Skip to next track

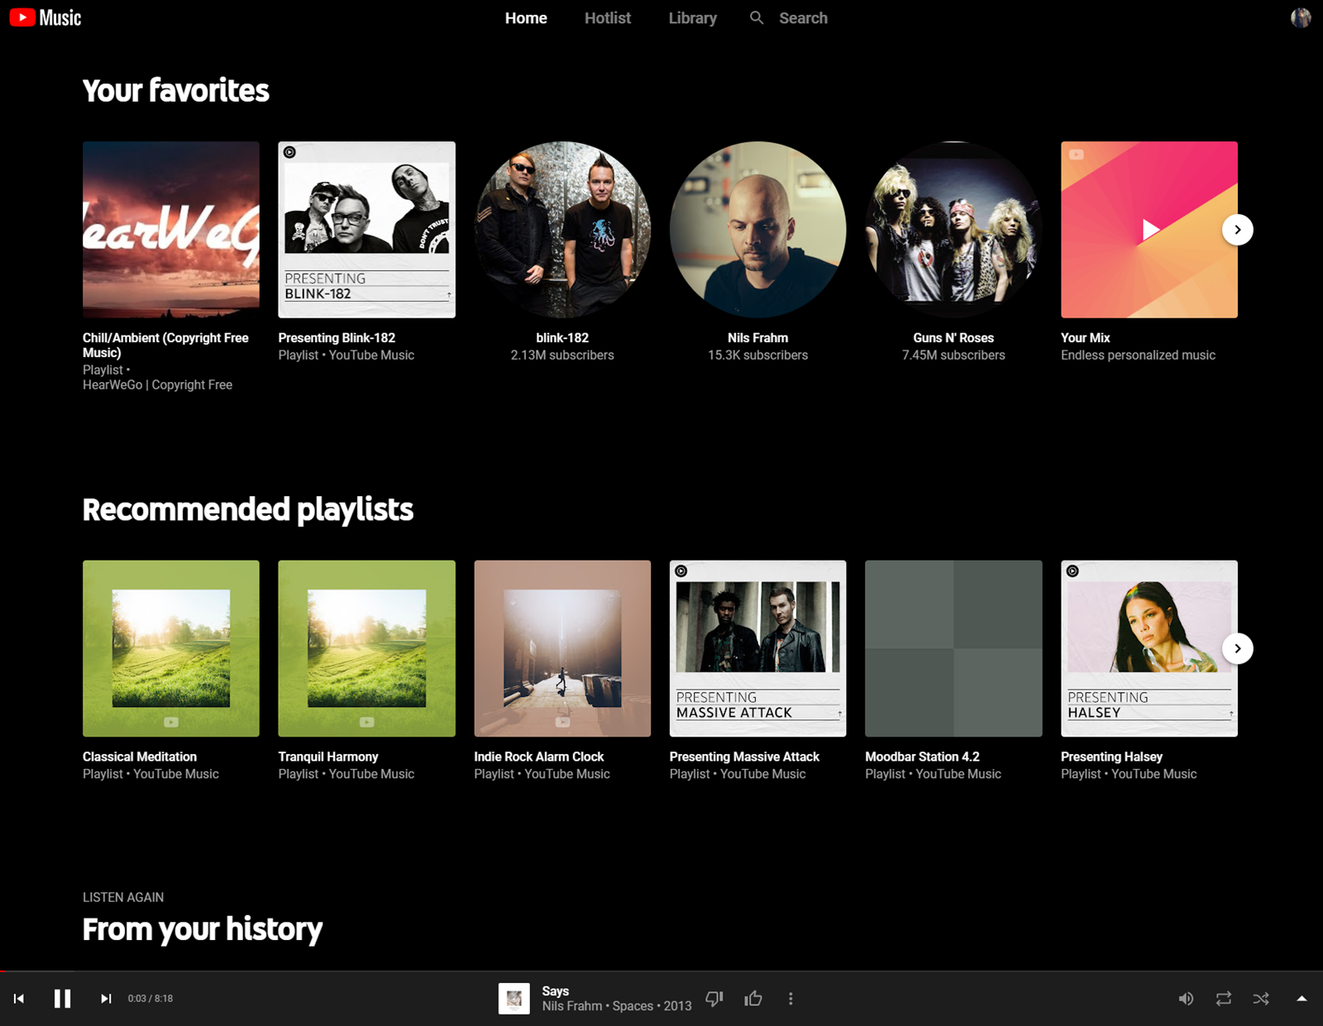(x=106, y=999)
